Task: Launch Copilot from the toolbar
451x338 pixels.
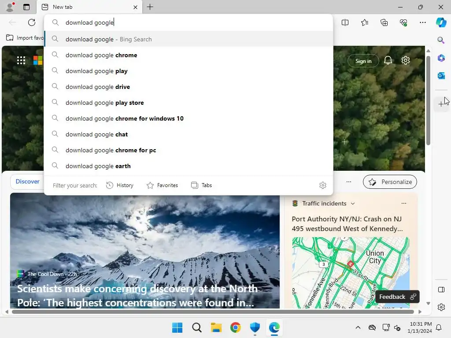Action: click(x=441, y=22)
